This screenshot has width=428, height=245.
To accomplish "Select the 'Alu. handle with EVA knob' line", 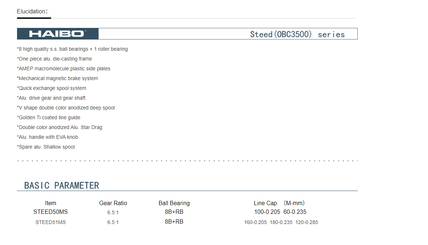I will [47, 137].
